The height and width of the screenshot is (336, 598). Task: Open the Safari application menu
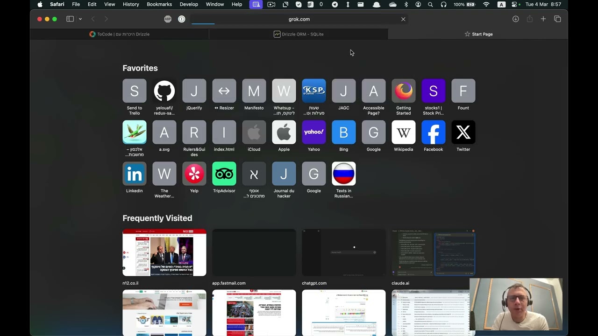click(x=57, y=4)
